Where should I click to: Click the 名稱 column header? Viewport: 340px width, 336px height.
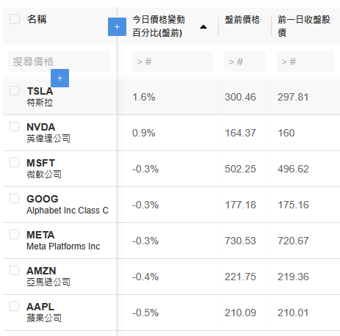(37, 19)
